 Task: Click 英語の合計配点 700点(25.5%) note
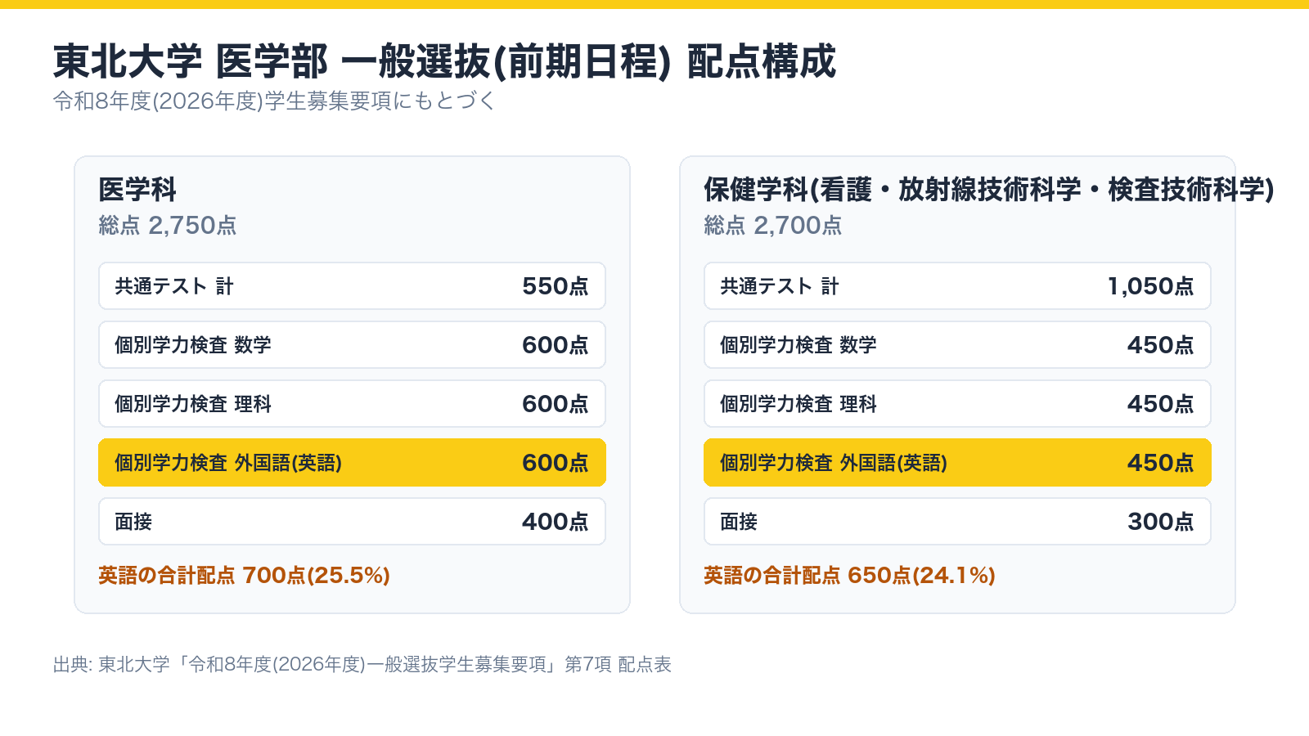pyautogui.click(x=244, y=576)
